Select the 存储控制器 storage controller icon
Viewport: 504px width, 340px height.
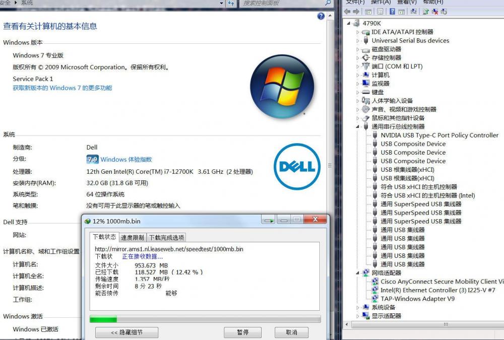click(366, 58)
